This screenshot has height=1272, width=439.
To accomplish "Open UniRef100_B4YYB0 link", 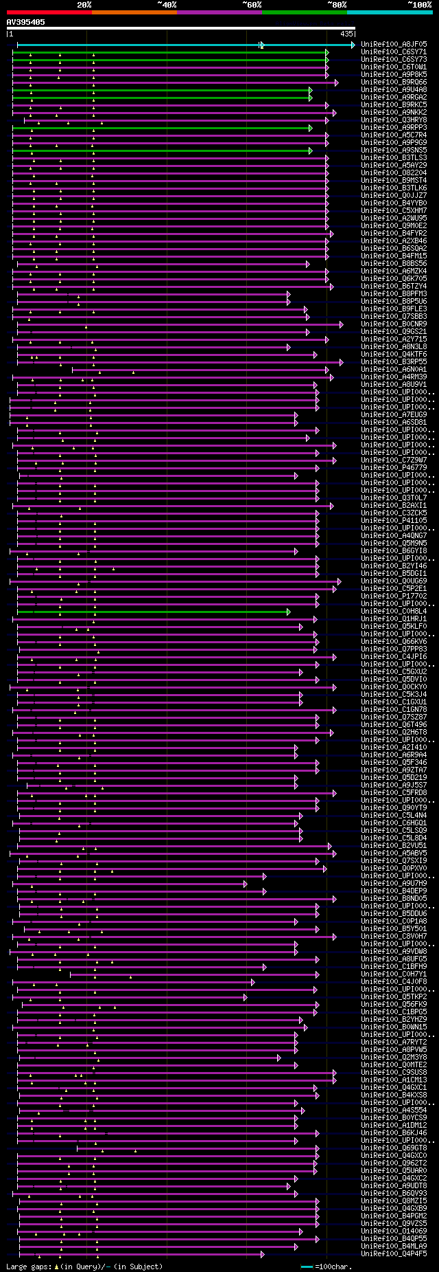I will tap(394, 203).
